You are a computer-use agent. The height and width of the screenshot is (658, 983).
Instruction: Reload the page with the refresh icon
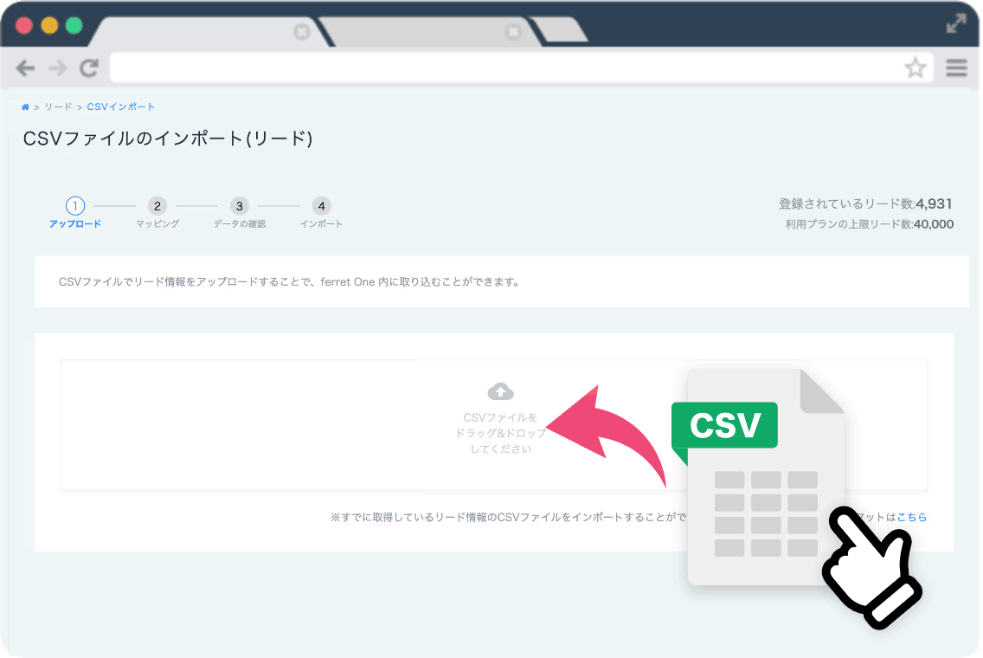89,68
